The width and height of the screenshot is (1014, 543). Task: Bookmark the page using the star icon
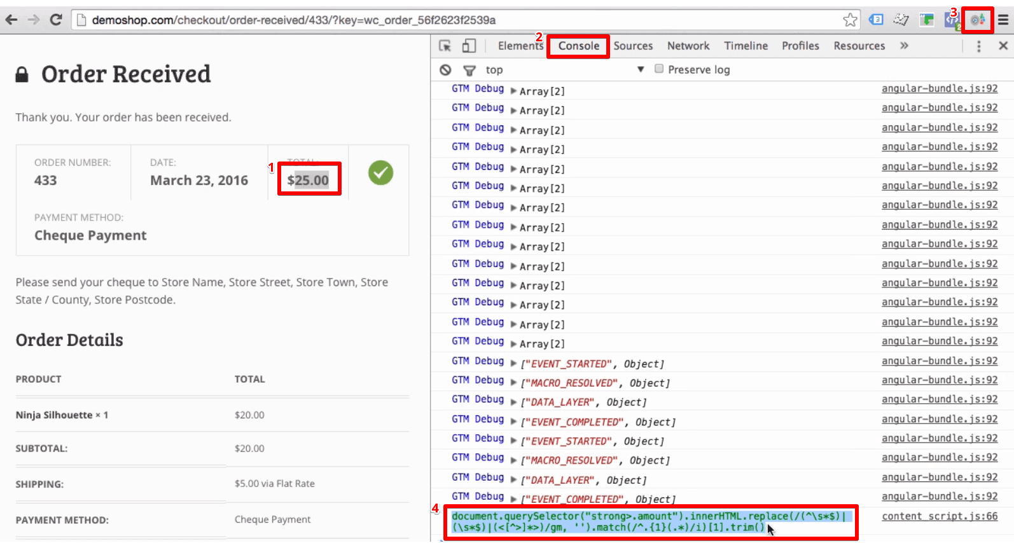(x=850, y=20)
